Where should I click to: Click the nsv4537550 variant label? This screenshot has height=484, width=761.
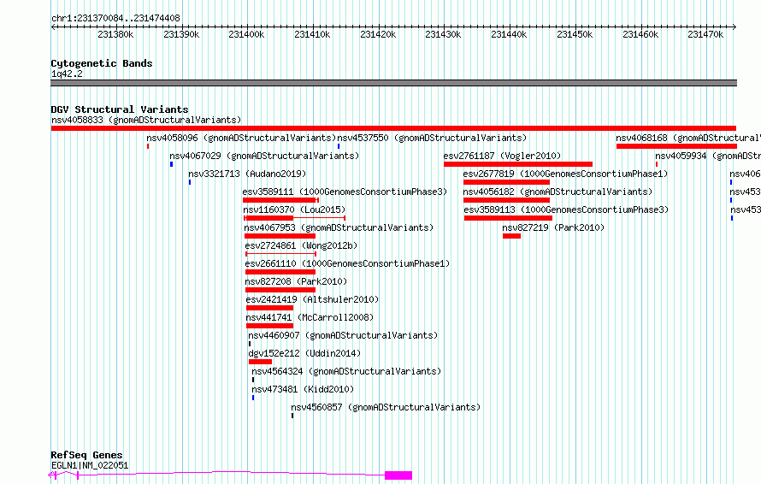coord(432,138)
